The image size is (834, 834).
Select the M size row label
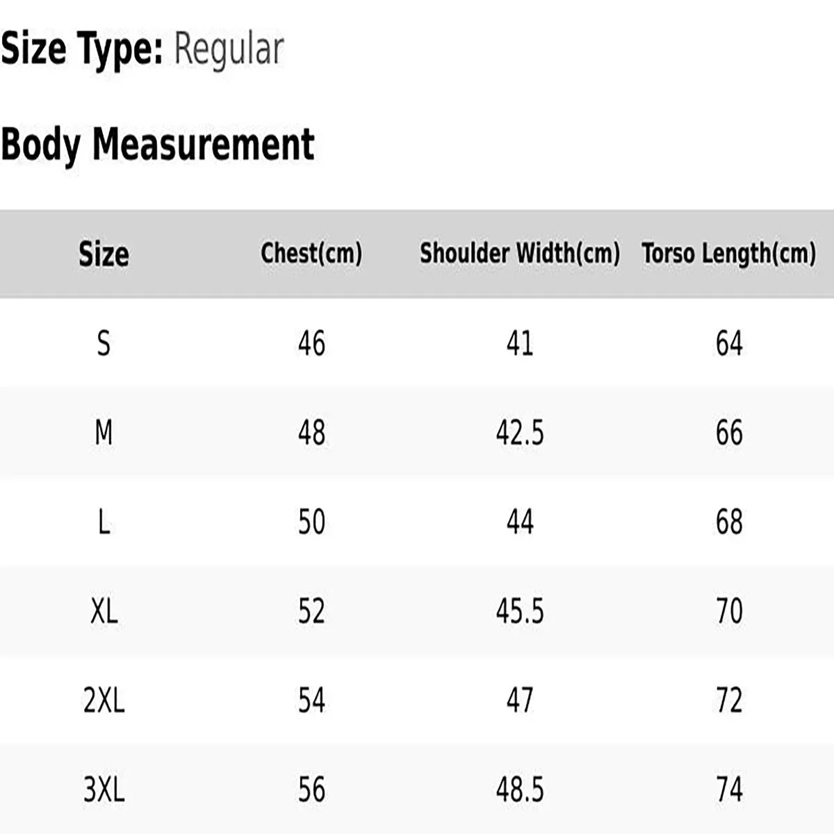coord(104,432)
